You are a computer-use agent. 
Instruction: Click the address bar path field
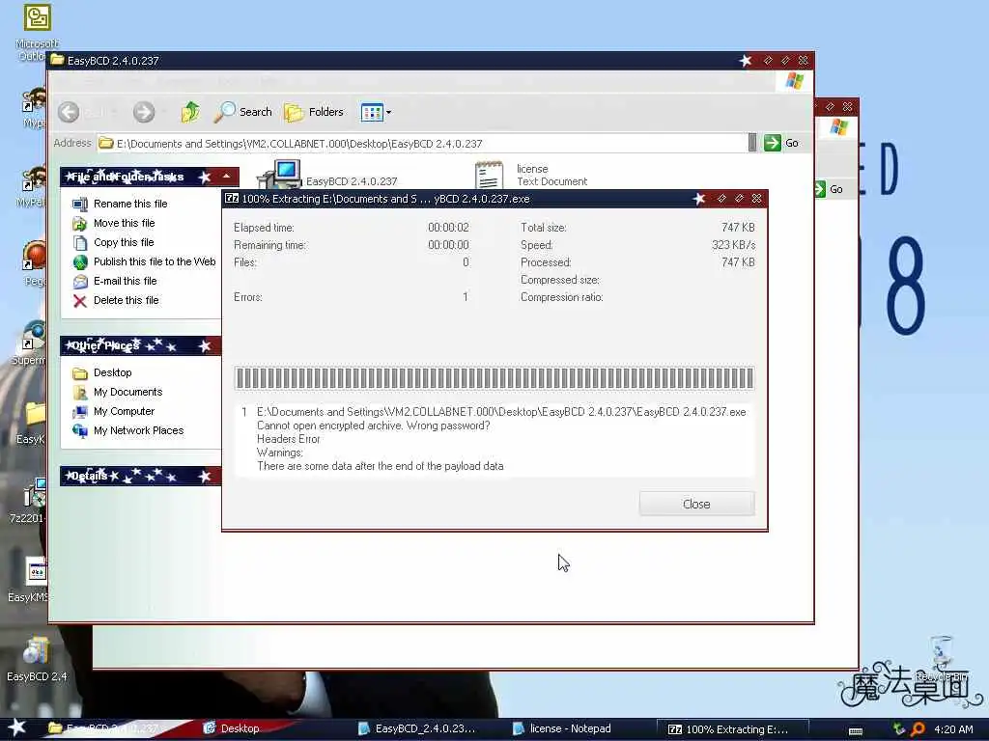coord(423,144)
